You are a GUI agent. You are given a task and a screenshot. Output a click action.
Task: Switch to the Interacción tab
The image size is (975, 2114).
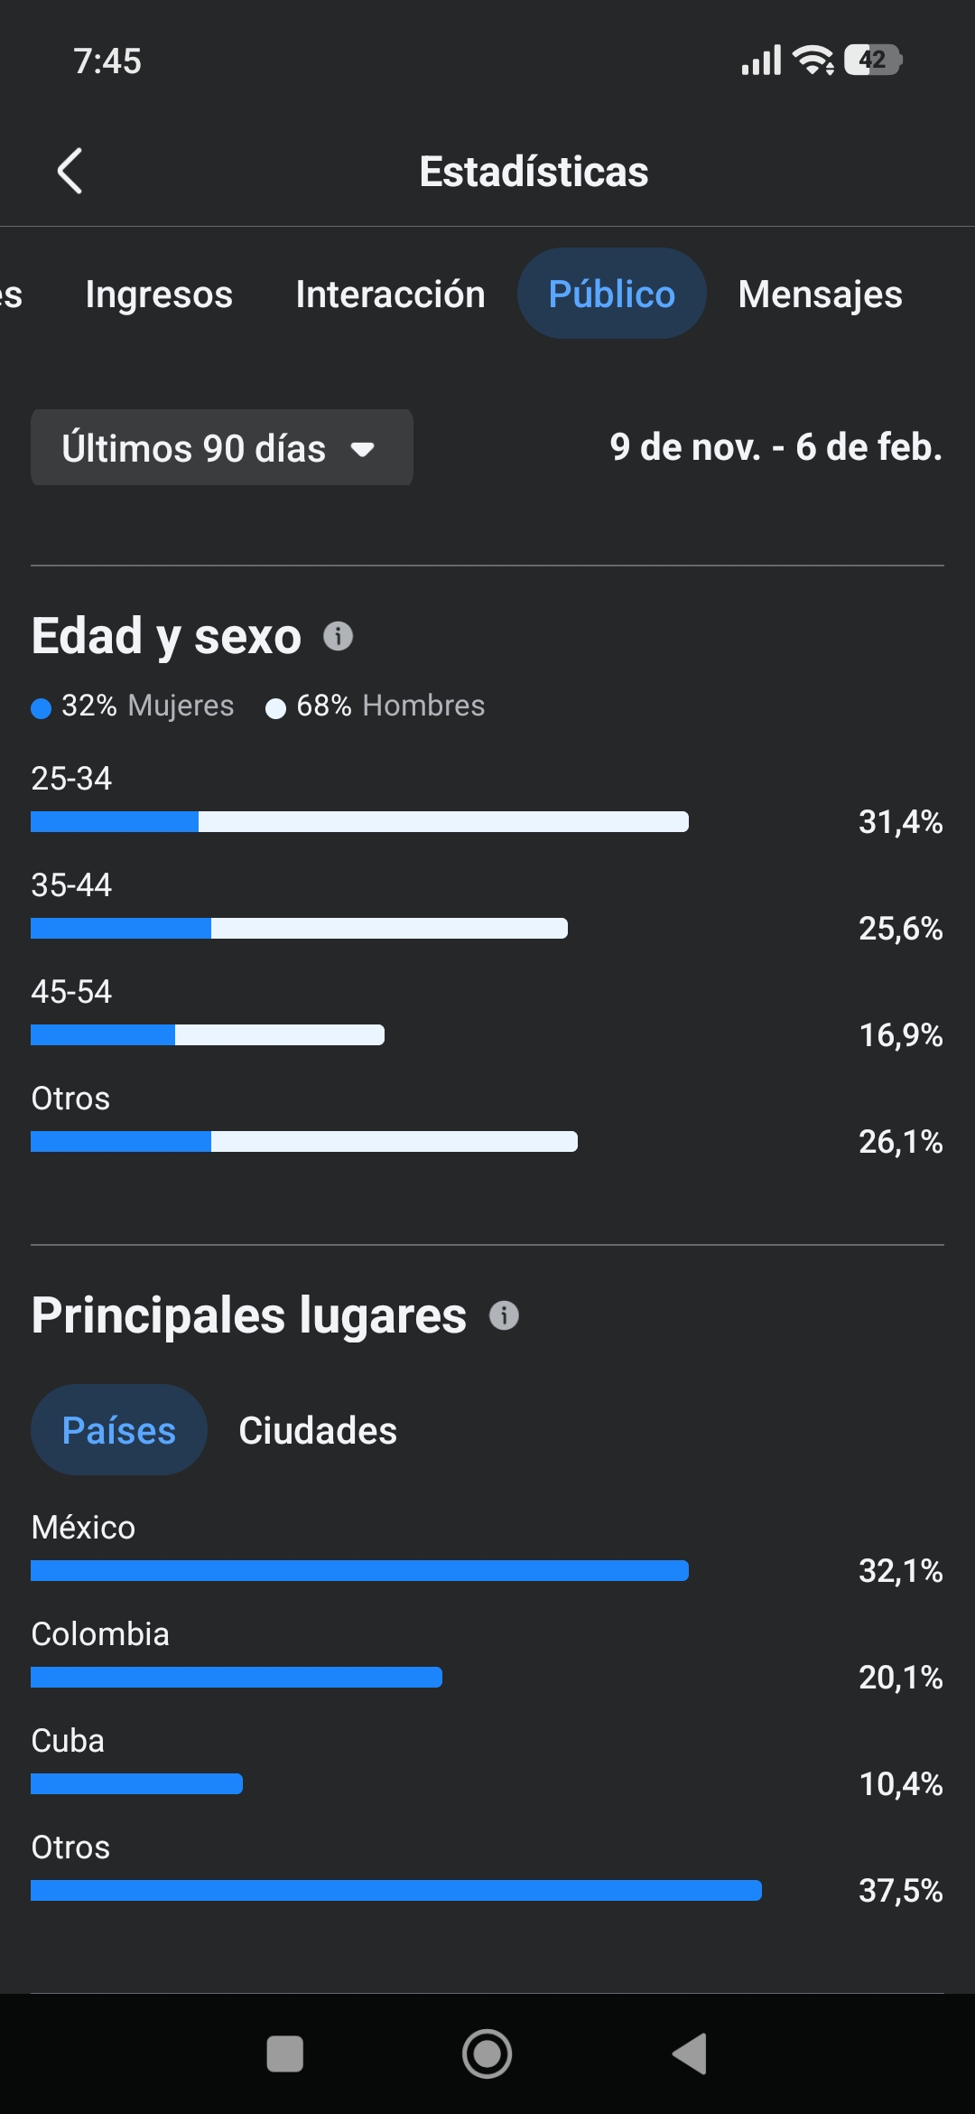coord(390,295)
